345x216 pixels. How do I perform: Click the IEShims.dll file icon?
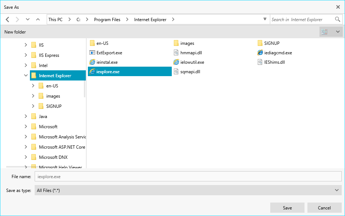coord(260,62)
